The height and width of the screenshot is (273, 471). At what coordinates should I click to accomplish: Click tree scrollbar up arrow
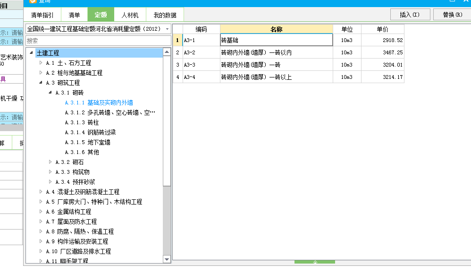pos(167,52)
